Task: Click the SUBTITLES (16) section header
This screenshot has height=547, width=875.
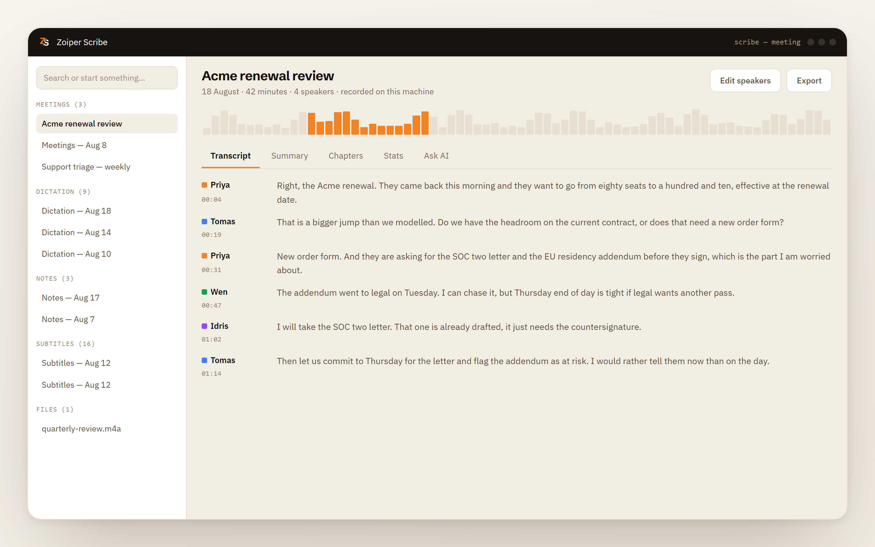Action: click(x=65, y=344)
